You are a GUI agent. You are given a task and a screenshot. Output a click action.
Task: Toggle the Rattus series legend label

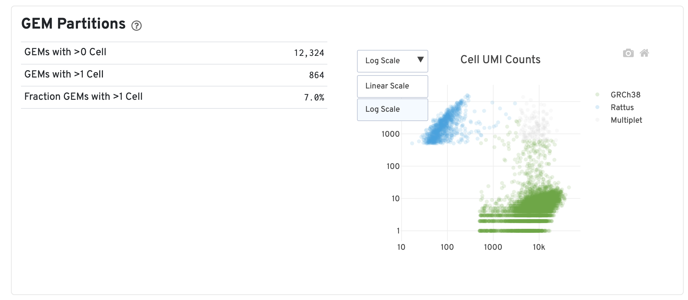(x=622, y=107)
